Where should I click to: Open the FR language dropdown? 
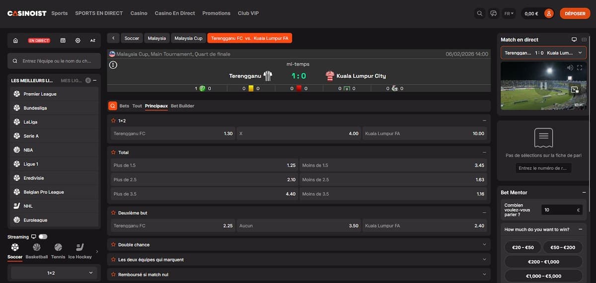509,13
